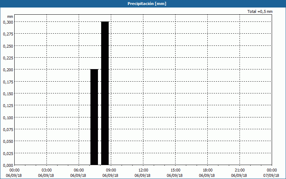Click the 0,050 y-axis label
286x179 pixels.
8,141
